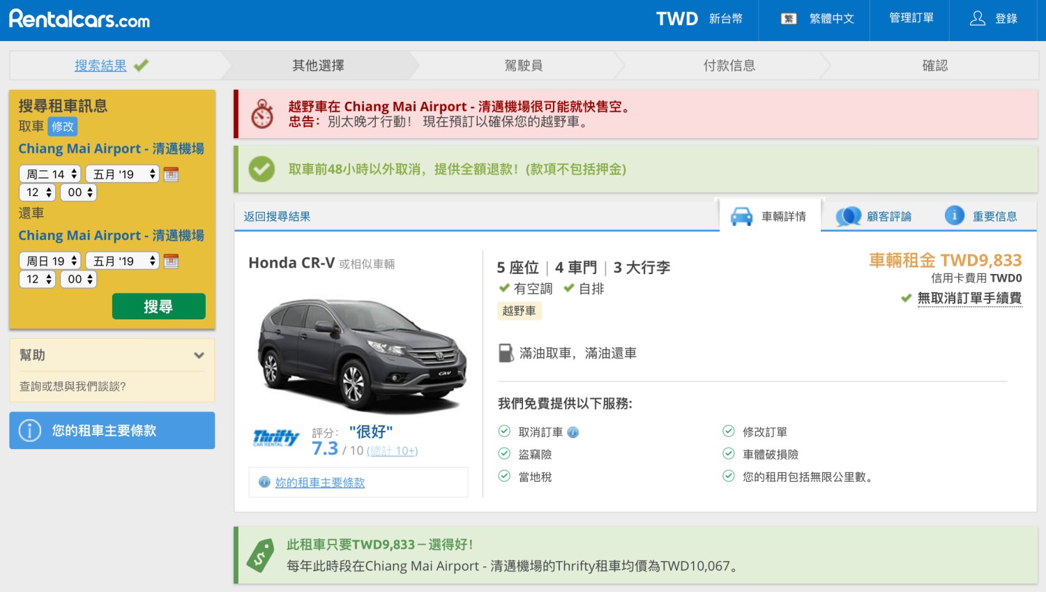Select the 駕駛員 step

tap(524, 66)
